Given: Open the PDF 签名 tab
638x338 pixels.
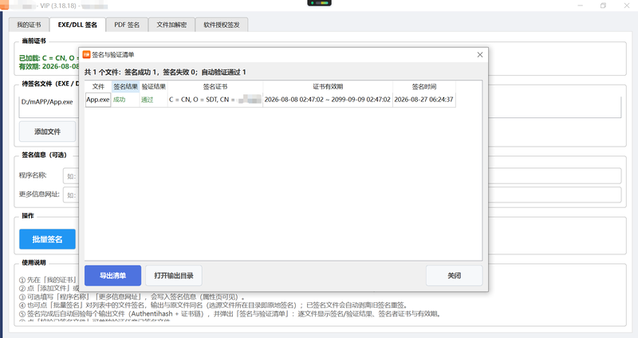Looking at the screenshot, I should pos(127,25).
